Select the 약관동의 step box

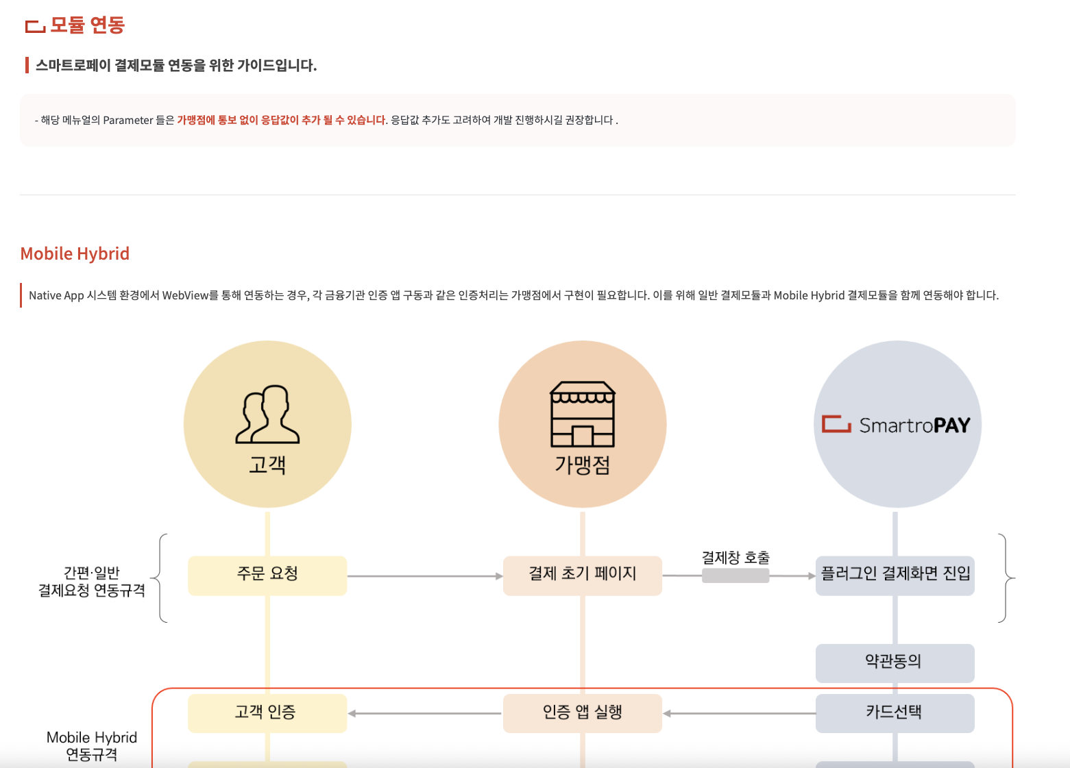pyautogui.click(x=895, y=663)
